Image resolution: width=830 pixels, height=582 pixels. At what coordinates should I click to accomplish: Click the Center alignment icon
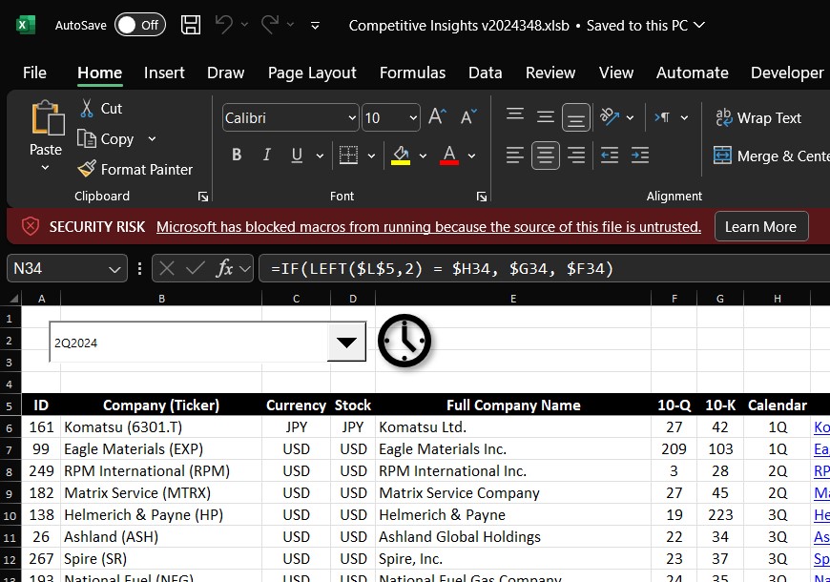click(546, 156)
